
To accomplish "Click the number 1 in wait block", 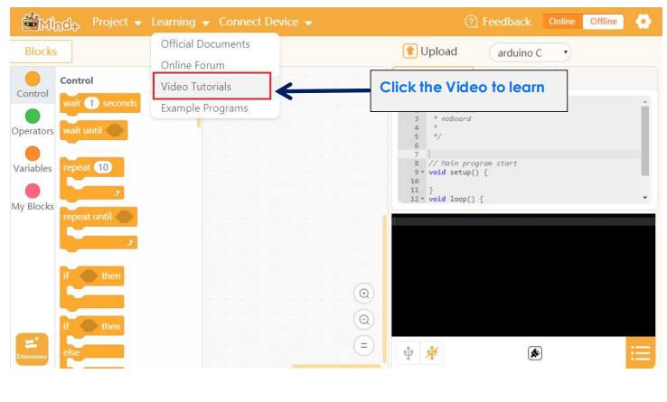I will (91, 103).
